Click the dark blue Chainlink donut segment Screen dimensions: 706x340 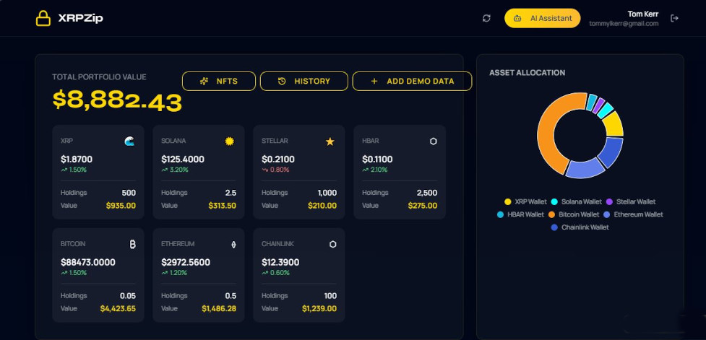pyautogui.click(x=611, y=152)
